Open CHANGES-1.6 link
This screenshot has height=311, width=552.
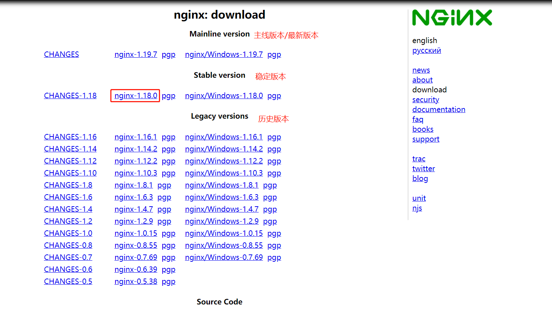[x=68, y=197]
